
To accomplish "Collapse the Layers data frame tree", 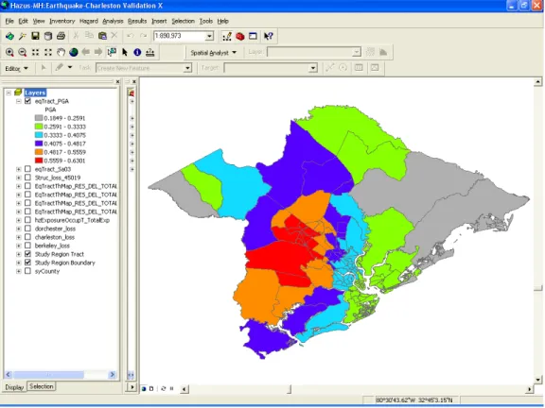I will point(9,93).
